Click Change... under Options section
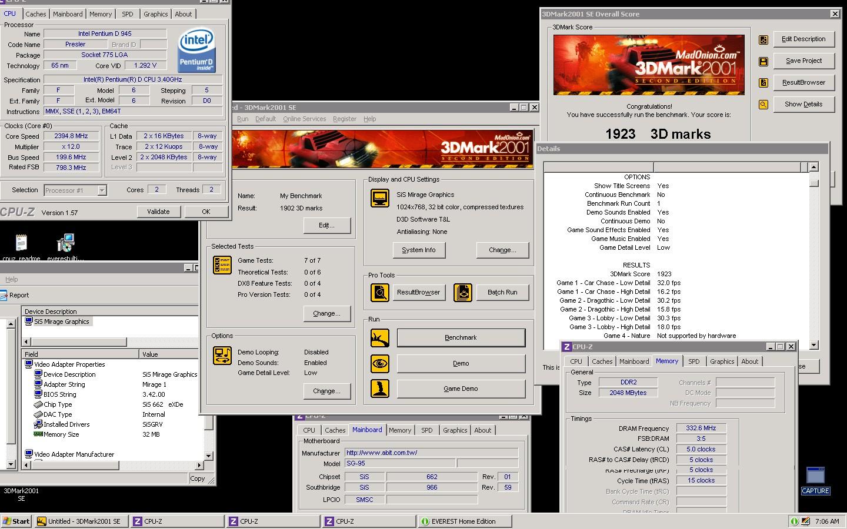Viewport: 847px width, 529px height. [326, 391]
